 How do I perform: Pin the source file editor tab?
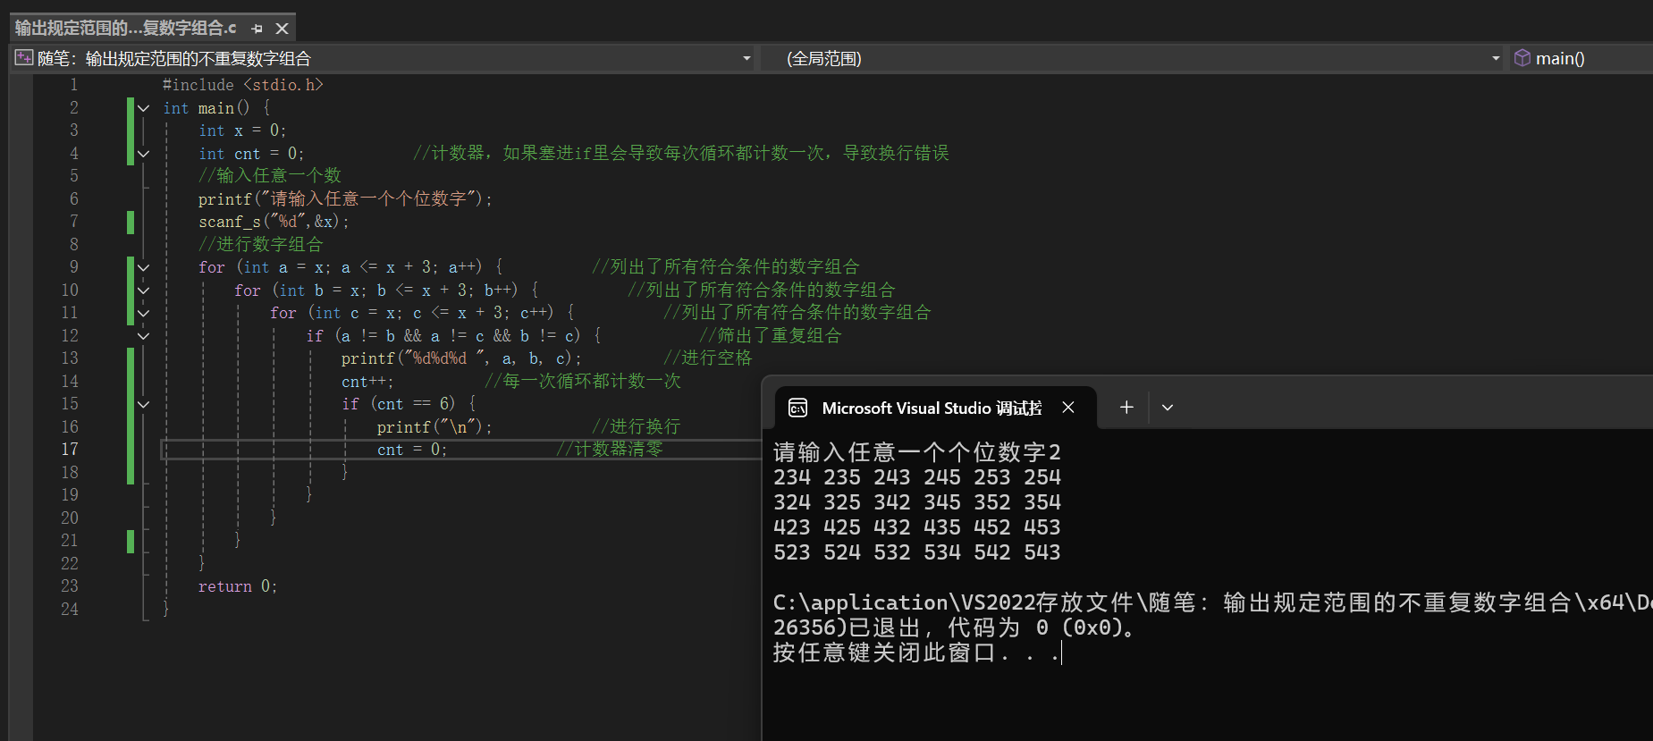click(x=257, y=29)
